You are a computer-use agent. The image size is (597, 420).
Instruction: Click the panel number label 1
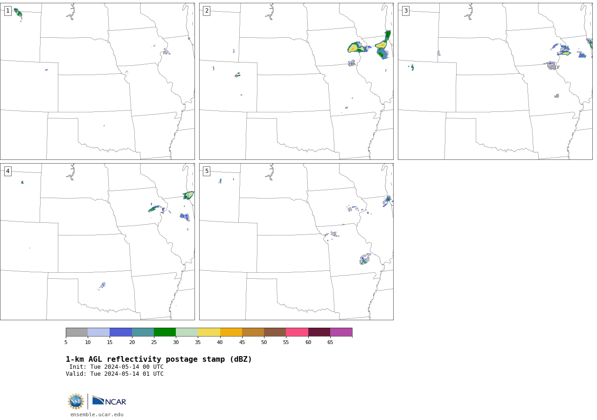coord(7,11)
